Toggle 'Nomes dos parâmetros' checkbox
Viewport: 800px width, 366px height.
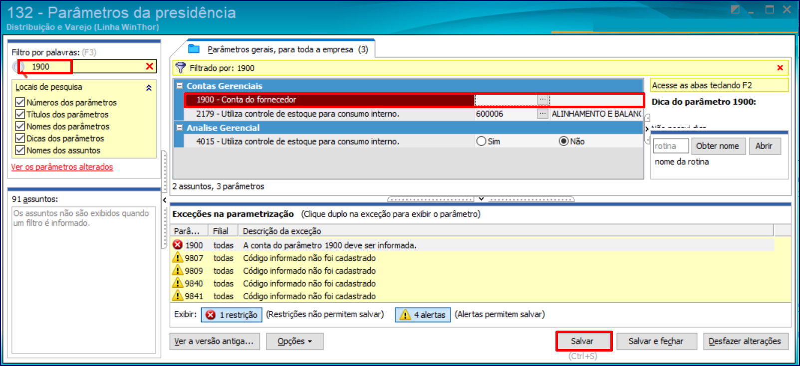coord(20,126)
